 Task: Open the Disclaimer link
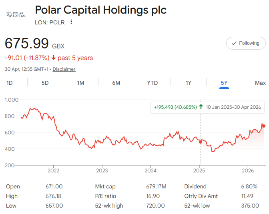(x=64, y=69)
